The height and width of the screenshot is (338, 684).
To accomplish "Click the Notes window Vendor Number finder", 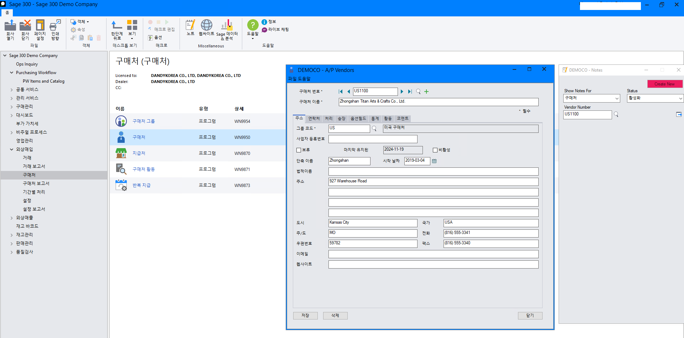I will click(616, 114).
